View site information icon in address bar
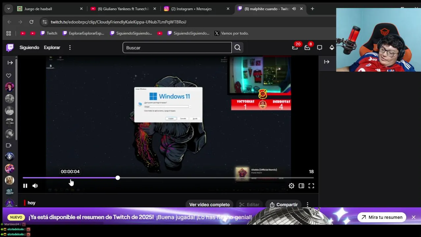The image size is (421, 237). pyautogui.click(x=44, y=22)
